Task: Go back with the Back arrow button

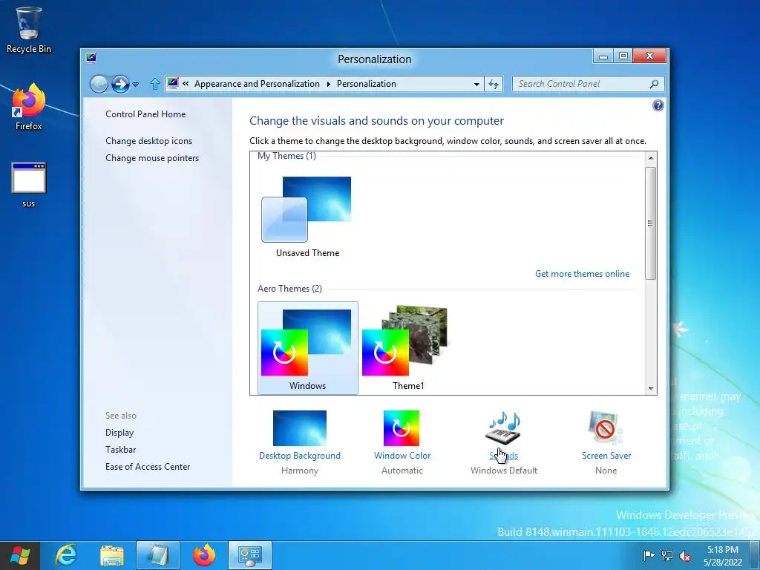Action: 99,84
